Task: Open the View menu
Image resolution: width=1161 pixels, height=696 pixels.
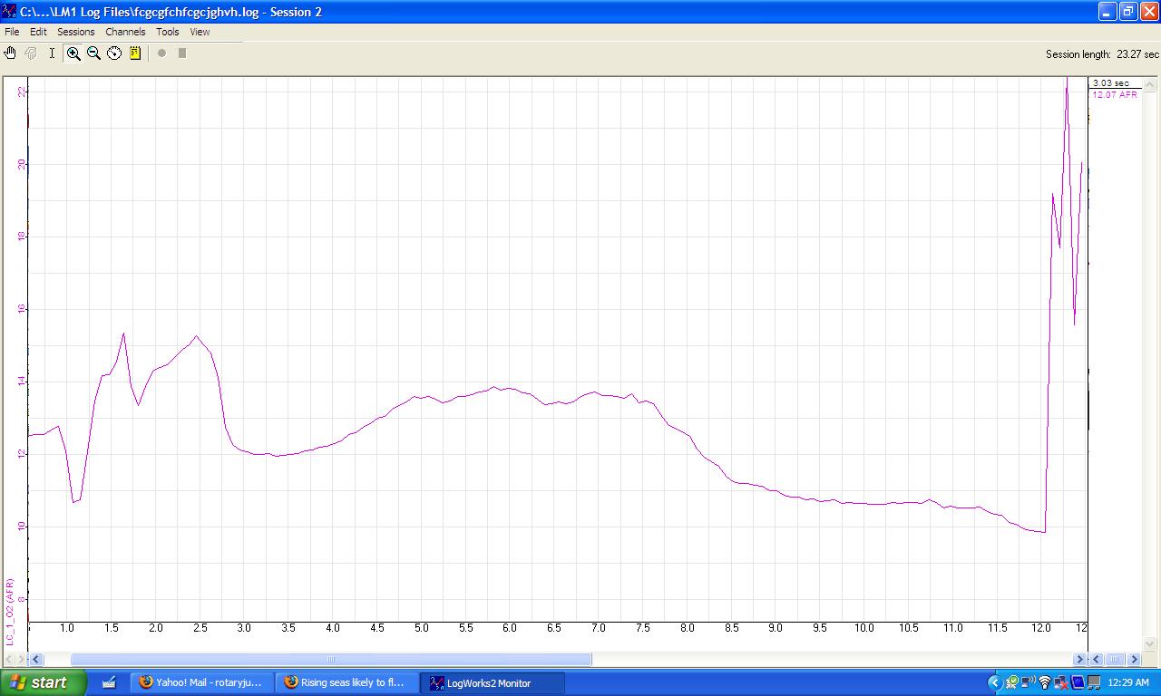Action: 200,32
